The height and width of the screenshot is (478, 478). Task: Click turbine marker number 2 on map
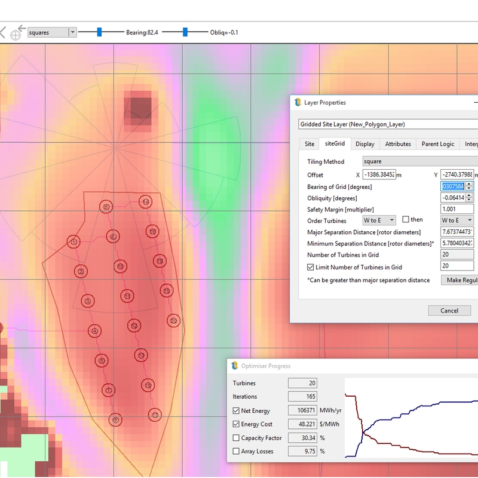(80, 272)
